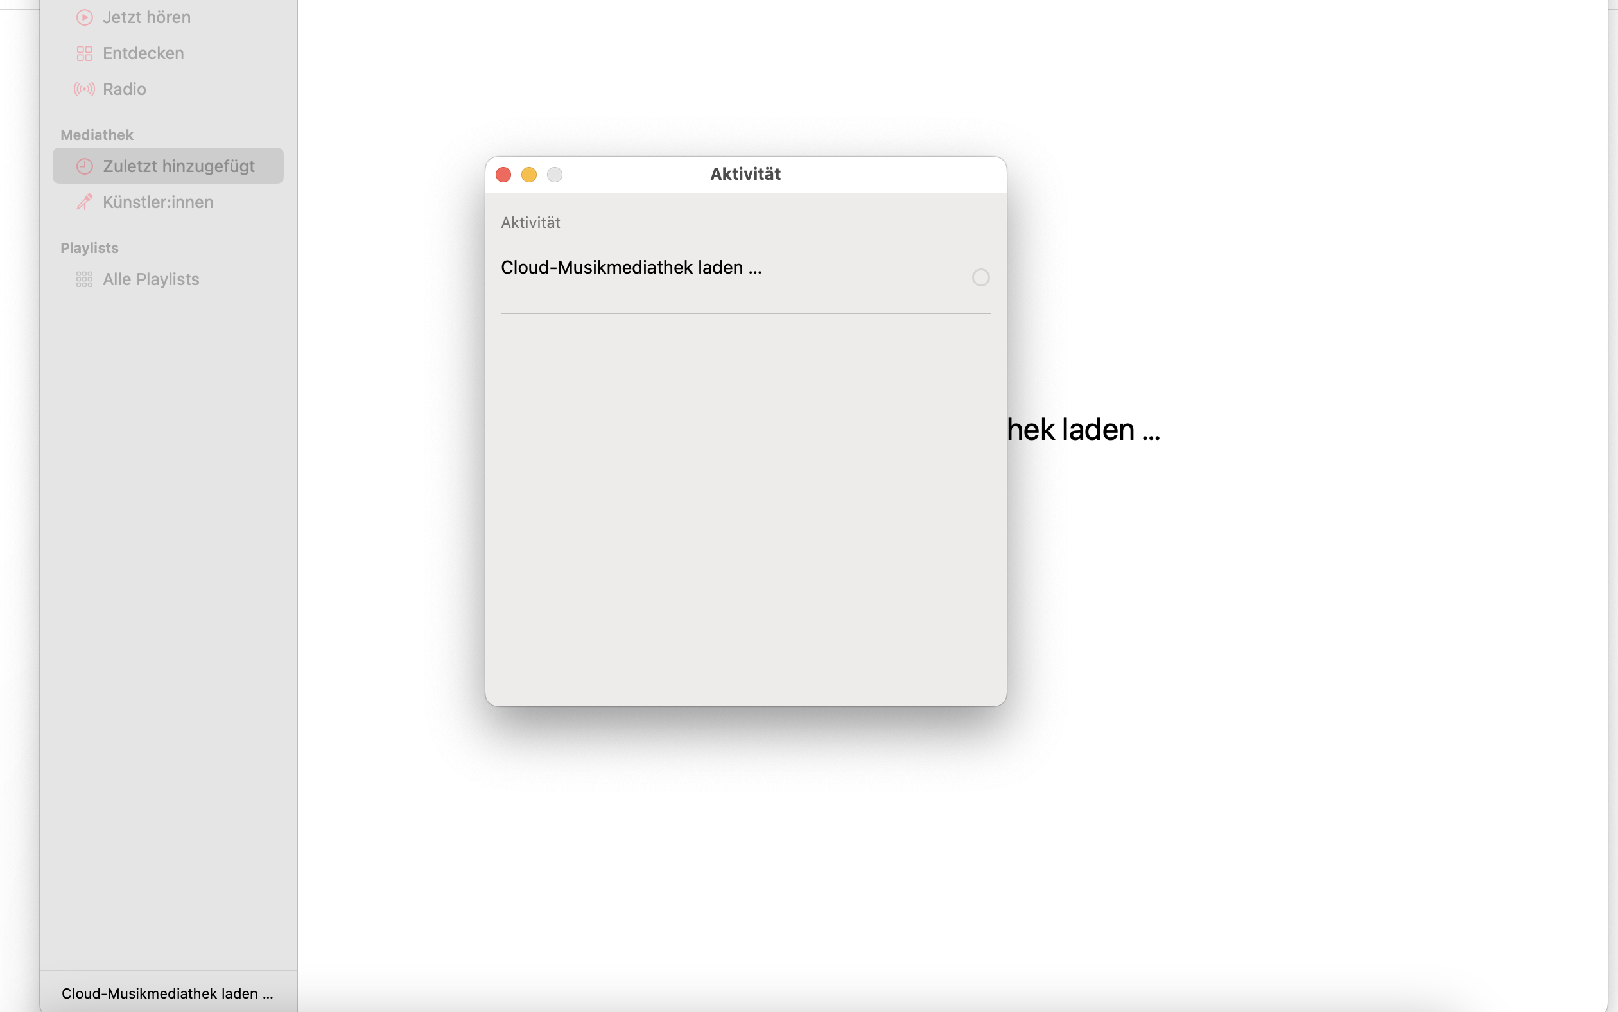This screenshot has width=1618, height=1012.
Task: Open the Künstler:innen library view
Action: click(x=158, y=202)
